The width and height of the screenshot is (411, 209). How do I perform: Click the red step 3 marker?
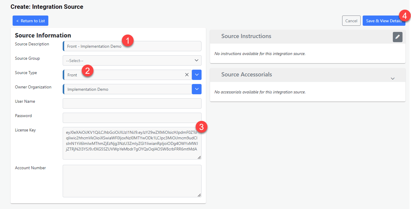(x=202, y=127)
